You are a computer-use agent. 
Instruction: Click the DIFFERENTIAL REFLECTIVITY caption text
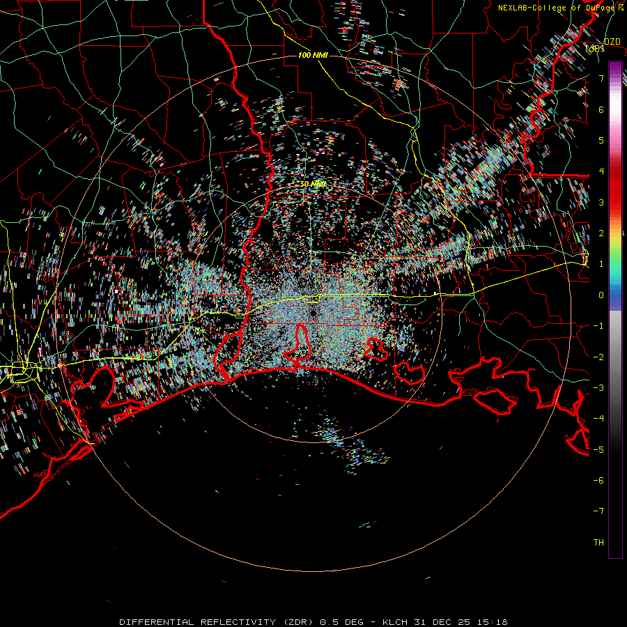coord(198,622)
